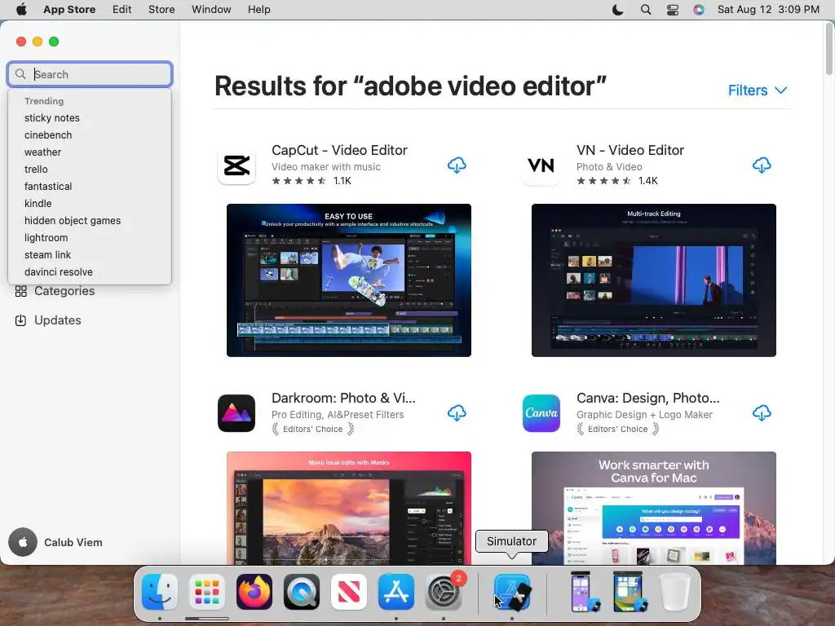Open Spotlight search in menu bar

(646, 10)
